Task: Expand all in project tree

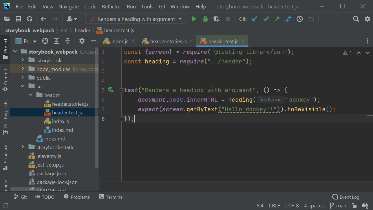Action: pyautogui.click(x=56, y=41)
